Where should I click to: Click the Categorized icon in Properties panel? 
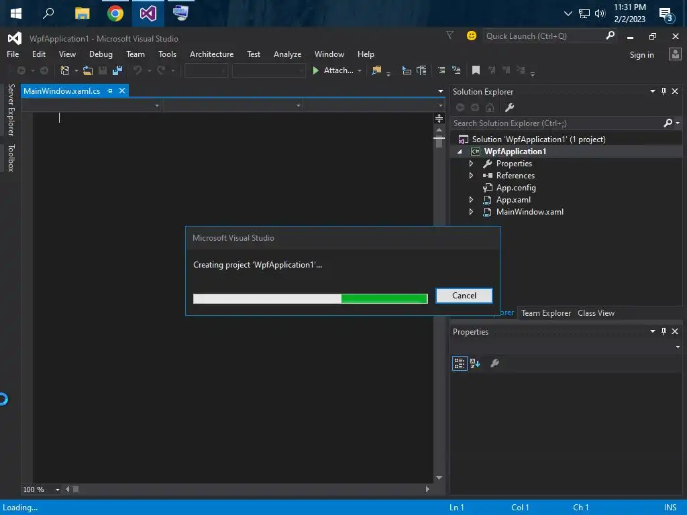(459, 363)
